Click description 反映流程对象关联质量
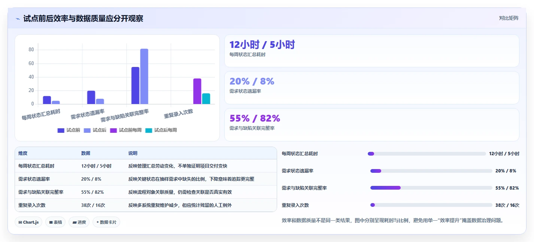The height and width of the screenshot is (242, 534). 180,192
